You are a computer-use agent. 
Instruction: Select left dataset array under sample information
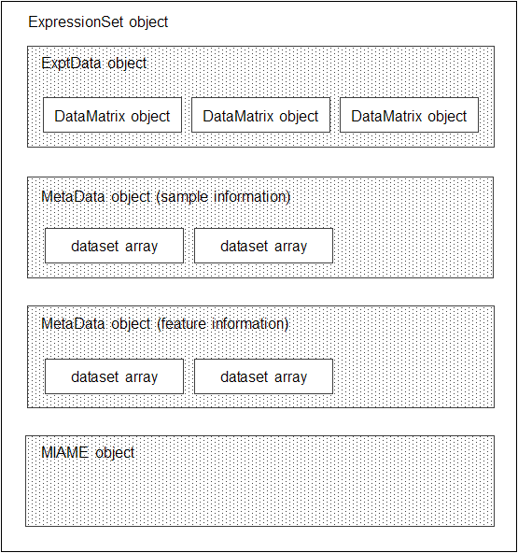pyautogui.click(x=114, y=246)
